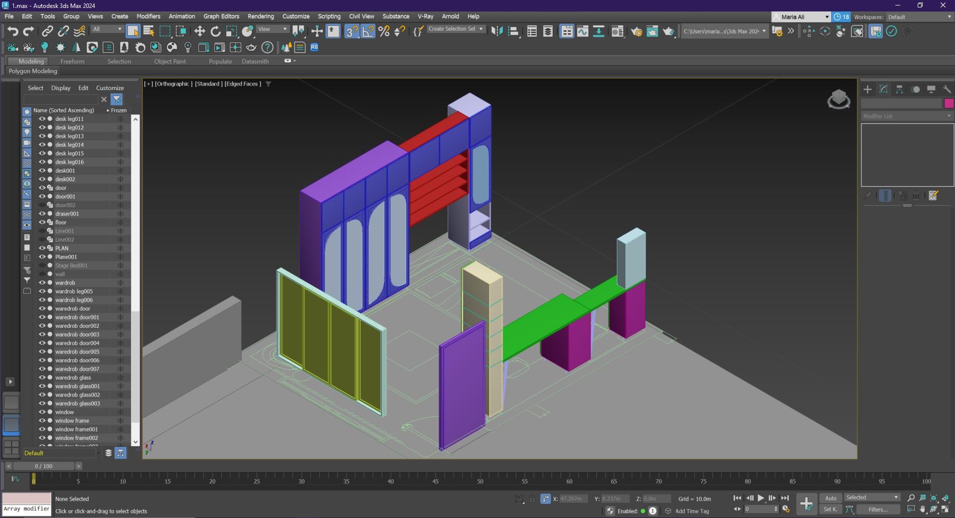Open the Workspaces Default dropdown

tap(920, 17)
